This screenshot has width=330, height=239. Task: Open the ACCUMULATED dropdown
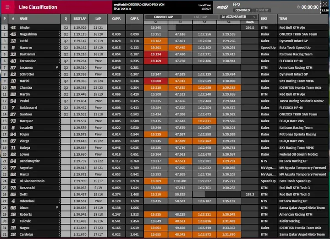tap(238, 17)
